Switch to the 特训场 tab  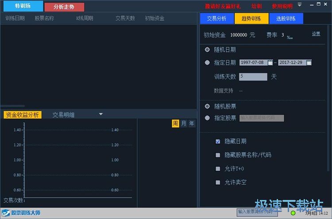(x=23, y=6)
